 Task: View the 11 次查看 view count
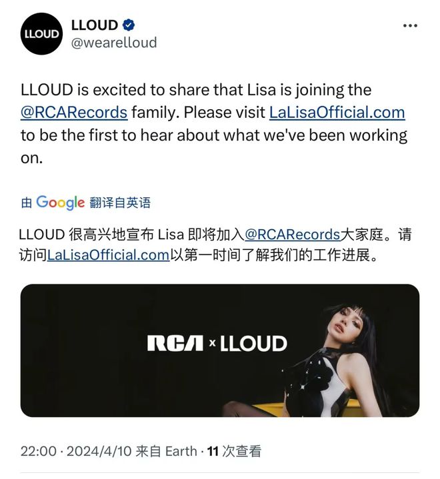[x=234, y=451]
